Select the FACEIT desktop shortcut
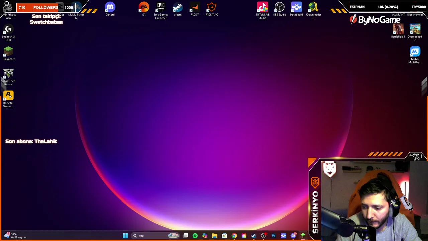The width and height of the screenshot is (428, 241). 195,9
